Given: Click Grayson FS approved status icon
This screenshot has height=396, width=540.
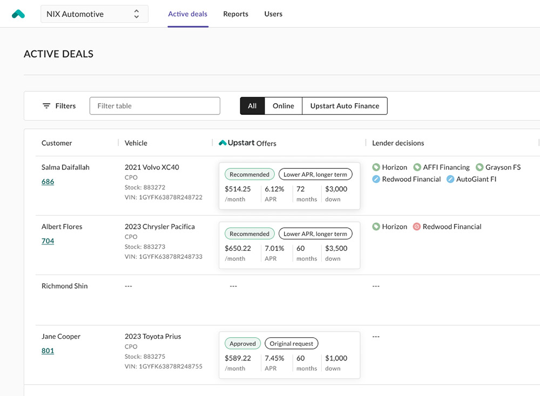Looking at the screenshot, I should click(x=480, y=167).
